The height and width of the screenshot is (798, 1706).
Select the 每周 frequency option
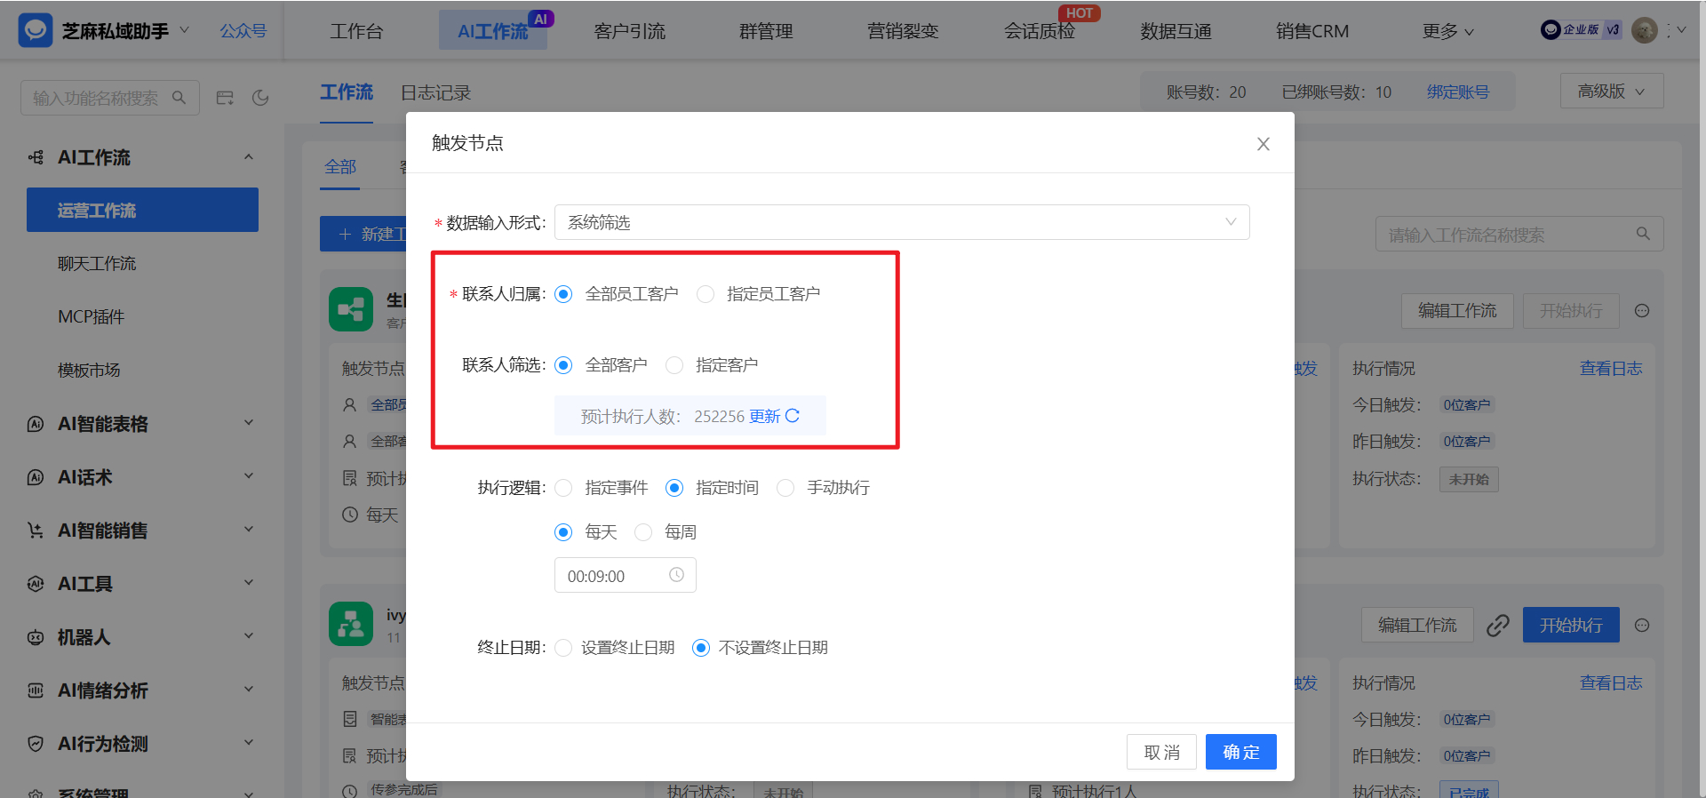tap(643, 532)
